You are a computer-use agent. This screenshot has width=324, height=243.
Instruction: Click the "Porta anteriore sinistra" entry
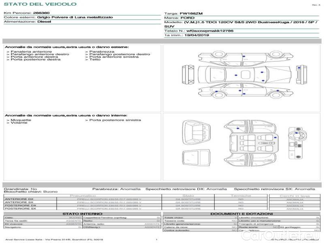[114, 57]
